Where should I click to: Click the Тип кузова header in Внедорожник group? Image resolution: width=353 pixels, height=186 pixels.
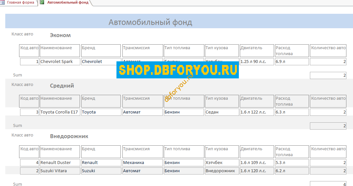(222, 152)
